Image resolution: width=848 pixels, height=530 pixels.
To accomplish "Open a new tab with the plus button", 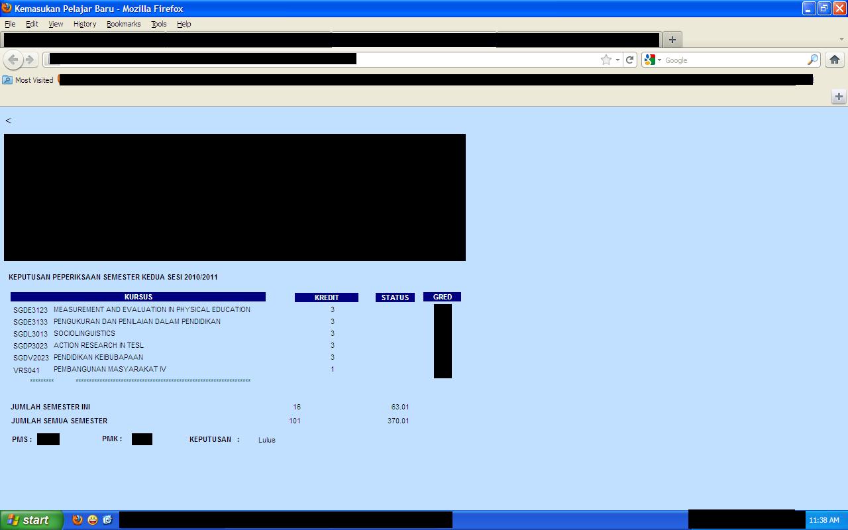I will (672, 39).
